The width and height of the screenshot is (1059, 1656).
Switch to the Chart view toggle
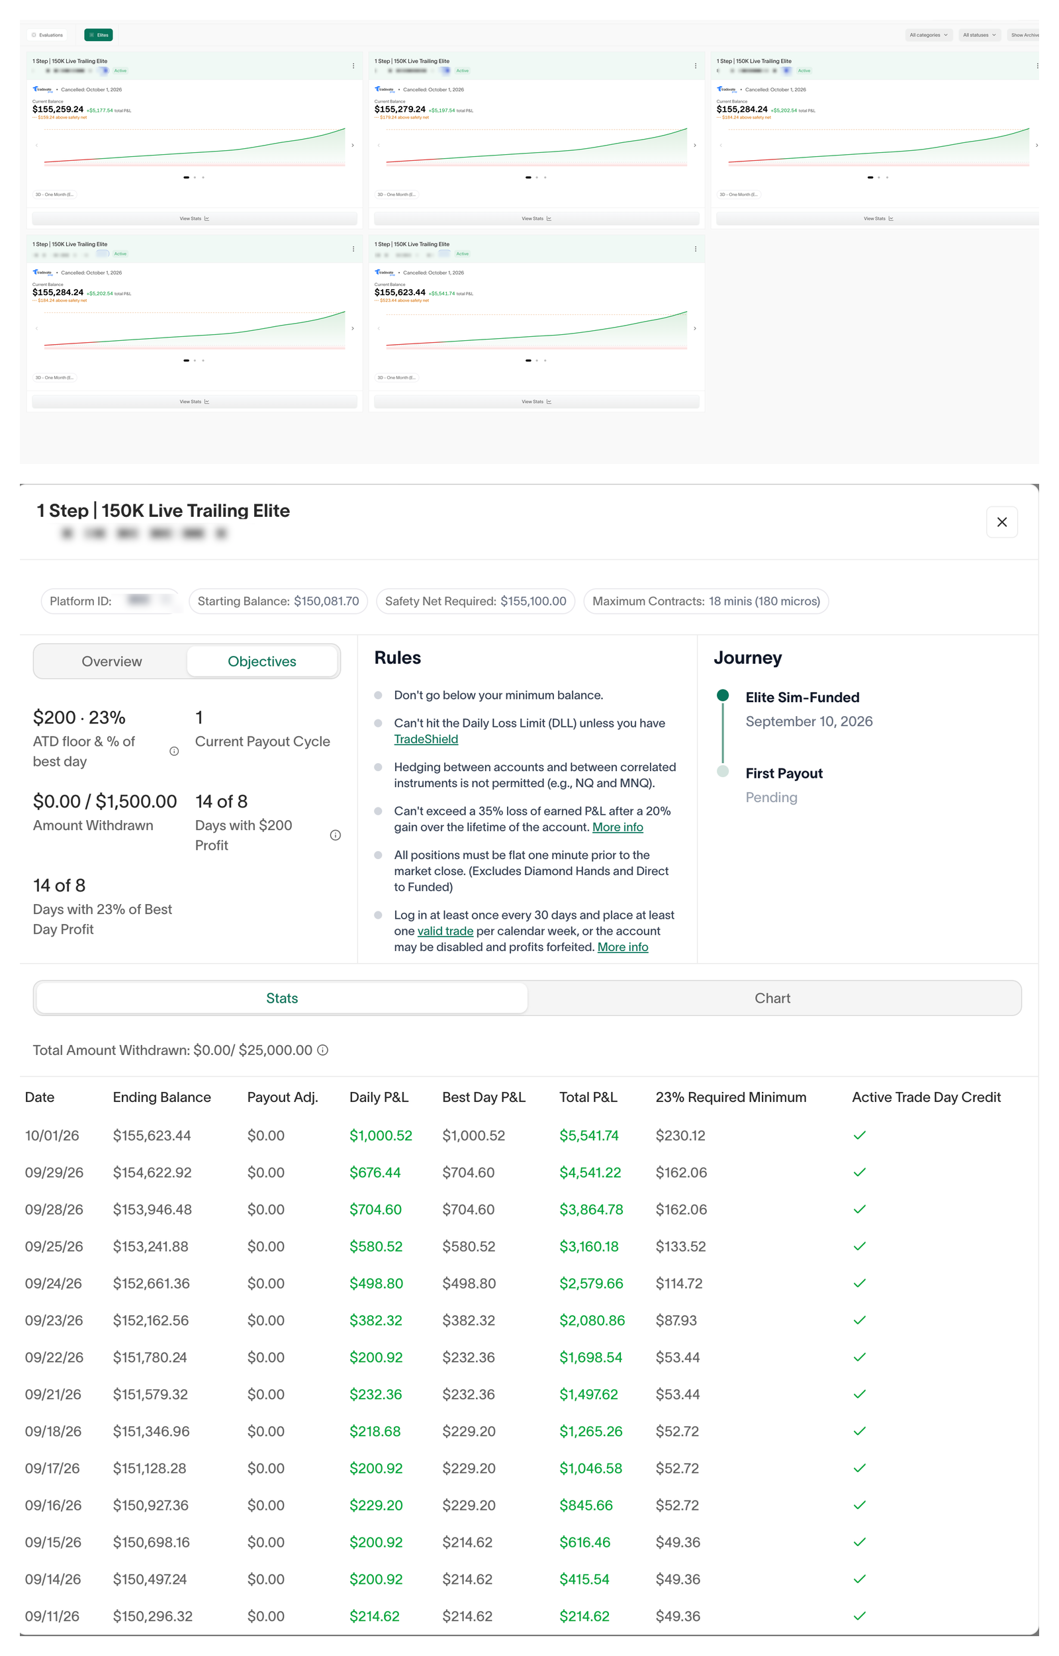pos(773,998)
